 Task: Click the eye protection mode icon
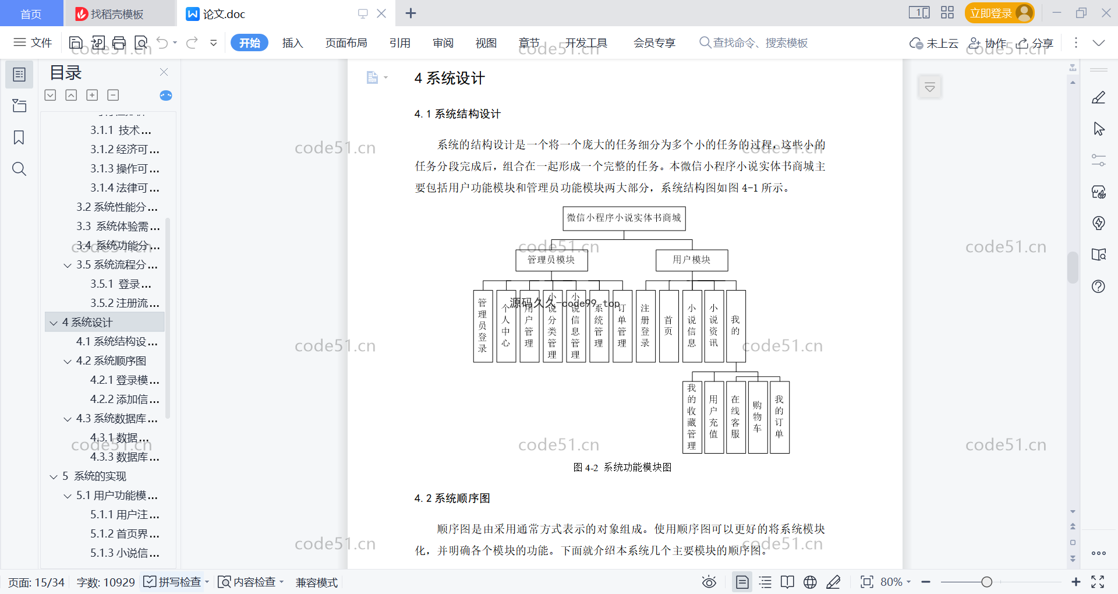pyautogui.click(x=709, y=582)
